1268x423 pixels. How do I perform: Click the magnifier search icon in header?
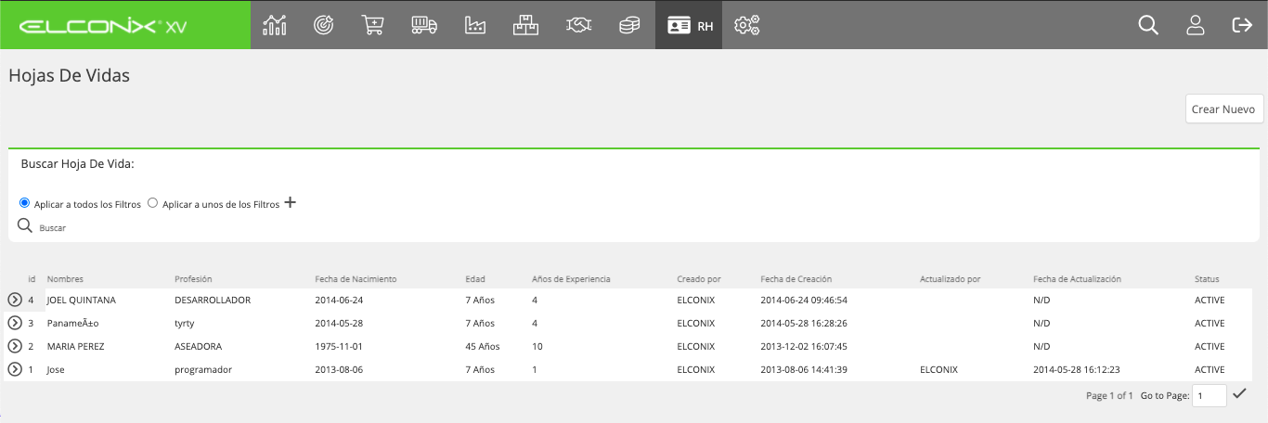pyautogui.click(x=1148, y=25)
